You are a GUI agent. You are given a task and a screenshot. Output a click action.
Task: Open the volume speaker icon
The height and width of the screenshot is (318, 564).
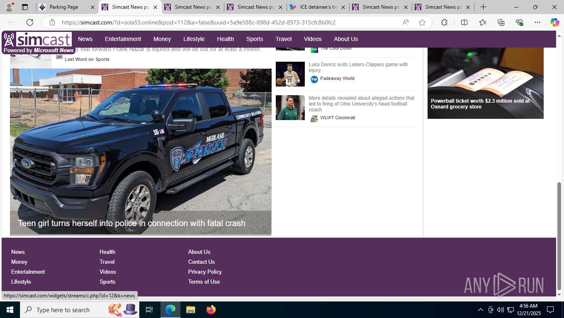point(500,310)
